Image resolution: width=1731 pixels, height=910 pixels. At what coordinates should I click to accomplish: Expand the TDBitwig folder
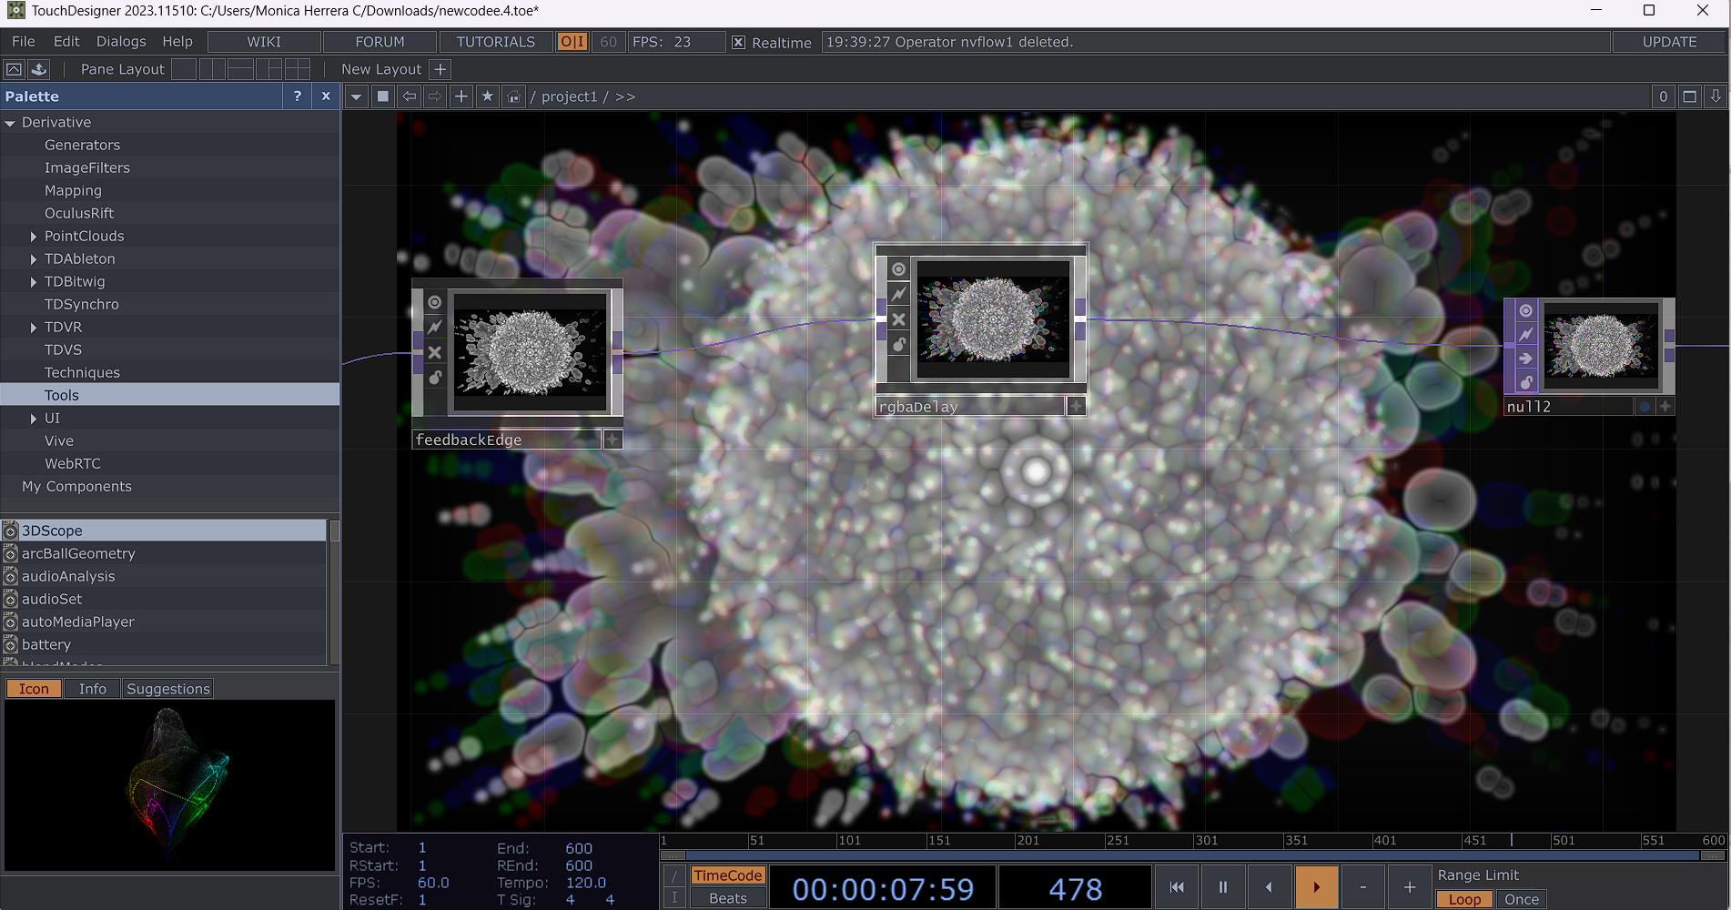pyautogui.click(x=34, y=282)
